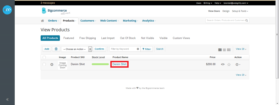Click the Design link
The image size is (279, 105).
[x=226, y=11]
